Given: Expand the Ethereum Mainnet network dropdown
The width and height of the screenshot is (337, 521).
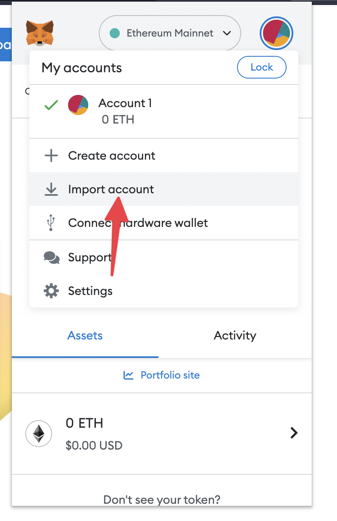Looking at the screenshot, I should [170, 33].
